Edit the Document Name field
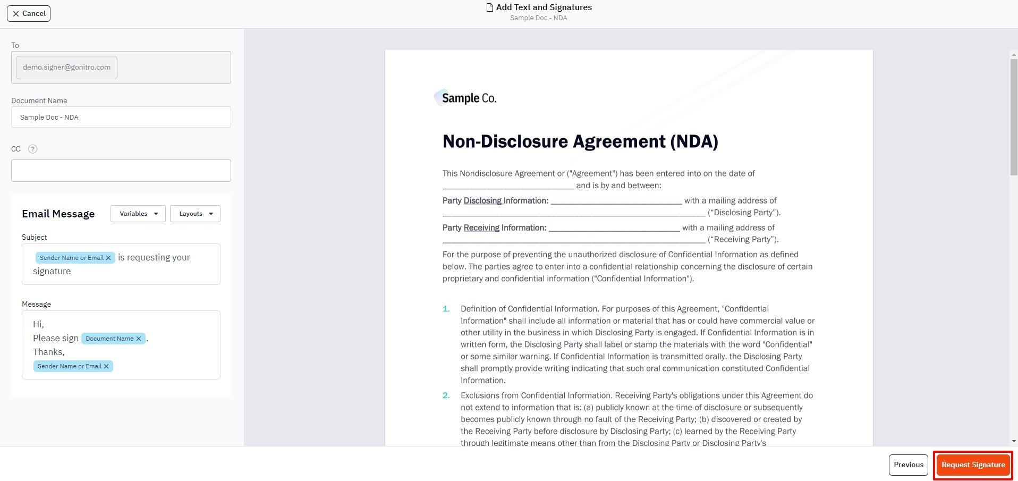This screenshot has width=1018, height=481. (121, 117)
